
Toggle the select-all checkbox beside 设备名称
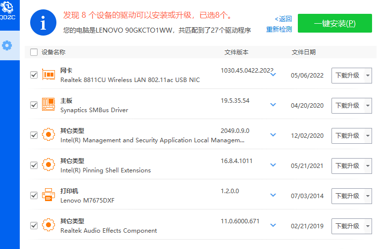pyautogui.click(x=34, y=52)
